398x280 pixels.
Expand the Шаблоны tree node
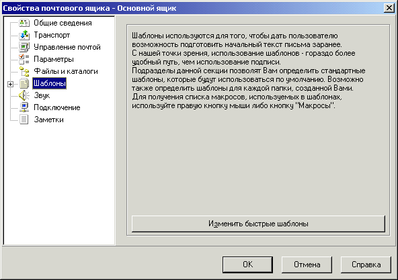coord(10,84)
